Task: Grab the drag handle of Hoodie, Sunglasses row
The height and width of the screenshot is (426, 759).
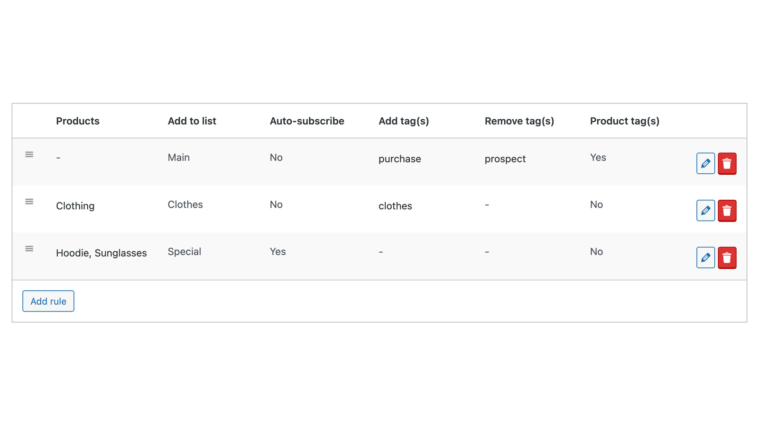Action: 29,248
